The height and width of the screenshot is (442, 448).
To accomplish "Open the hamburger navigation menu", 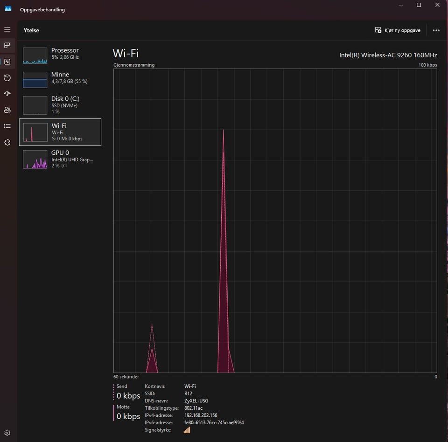I will pyautogui.click(x=7, y=30).
